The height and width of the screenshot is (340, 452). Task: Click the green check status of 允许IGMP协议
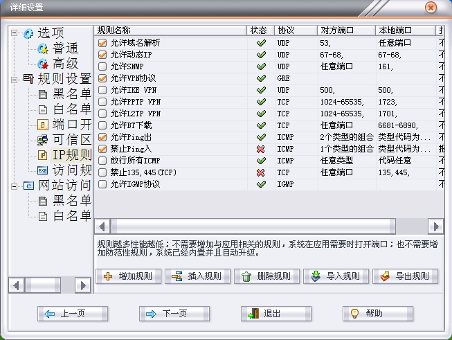[261, 184]
